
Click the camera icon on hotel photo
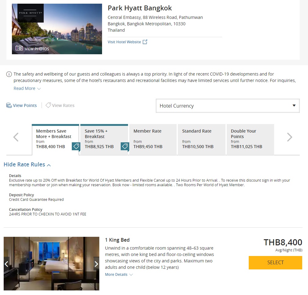pyautogui.click(x=19, y=48)
